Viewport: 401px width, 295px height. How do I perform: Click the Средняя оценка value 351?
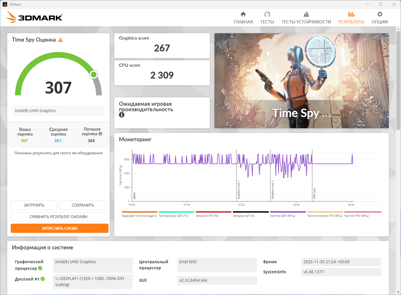[x=58, y=141]
